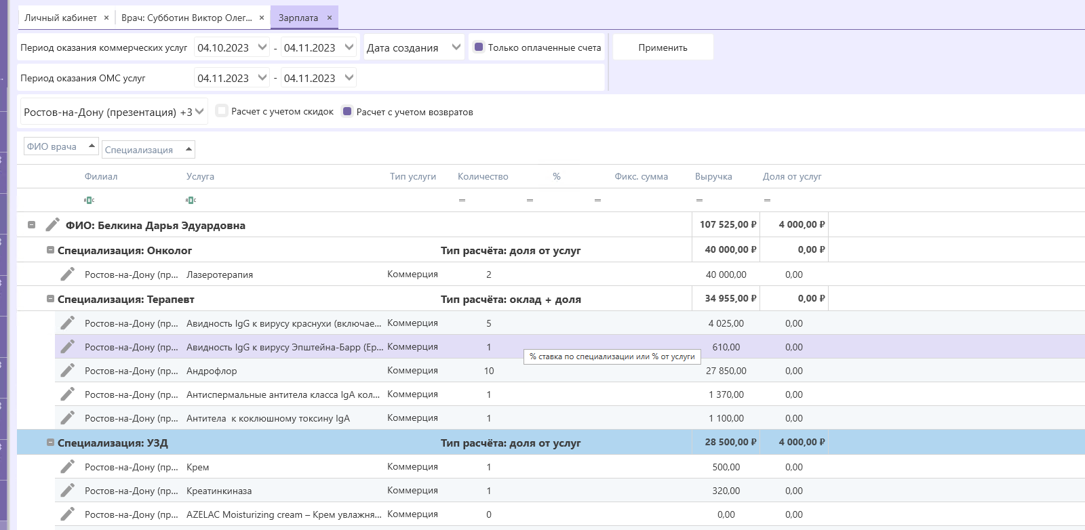Click the ФИО врача grouping chip

point(61,146)
